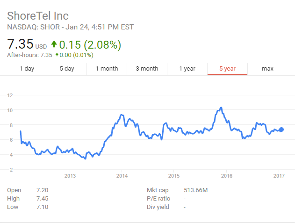Click the green up arrow beside 0.15
Viewport: 295px width, 223px height.
tap(54, 44)
